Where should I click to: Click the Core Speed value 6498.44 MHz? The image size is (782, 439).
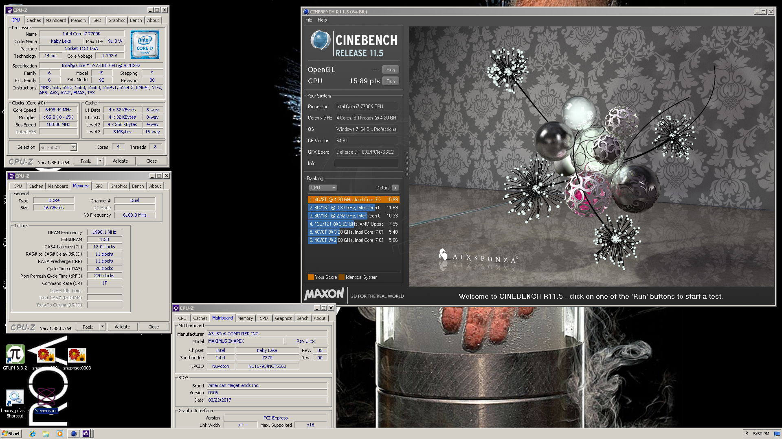pyautogui.click(x=58, y=110)
